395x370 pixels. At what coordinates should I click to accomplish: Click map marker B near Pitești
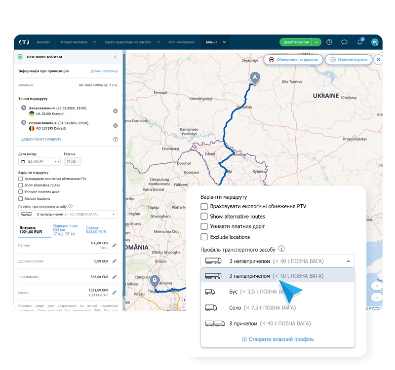pos(155,281)
